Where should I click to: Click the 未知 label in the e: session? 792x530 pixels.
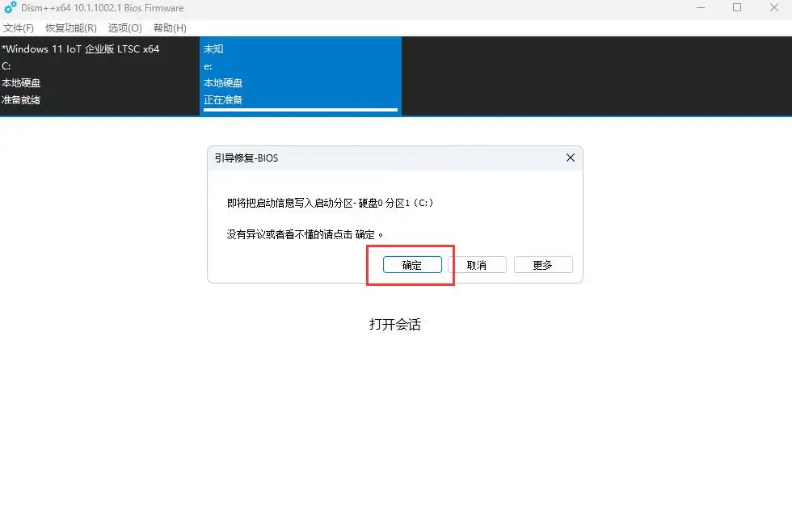(x=213, y=48)
